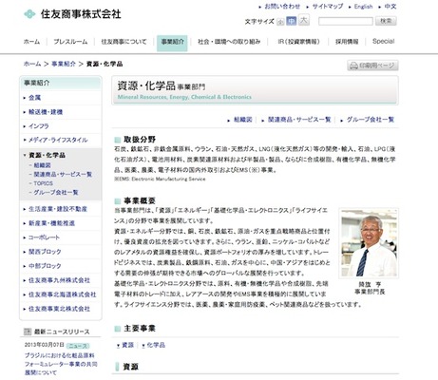
Task: Click the site search input field
Action: click(346, 21)
